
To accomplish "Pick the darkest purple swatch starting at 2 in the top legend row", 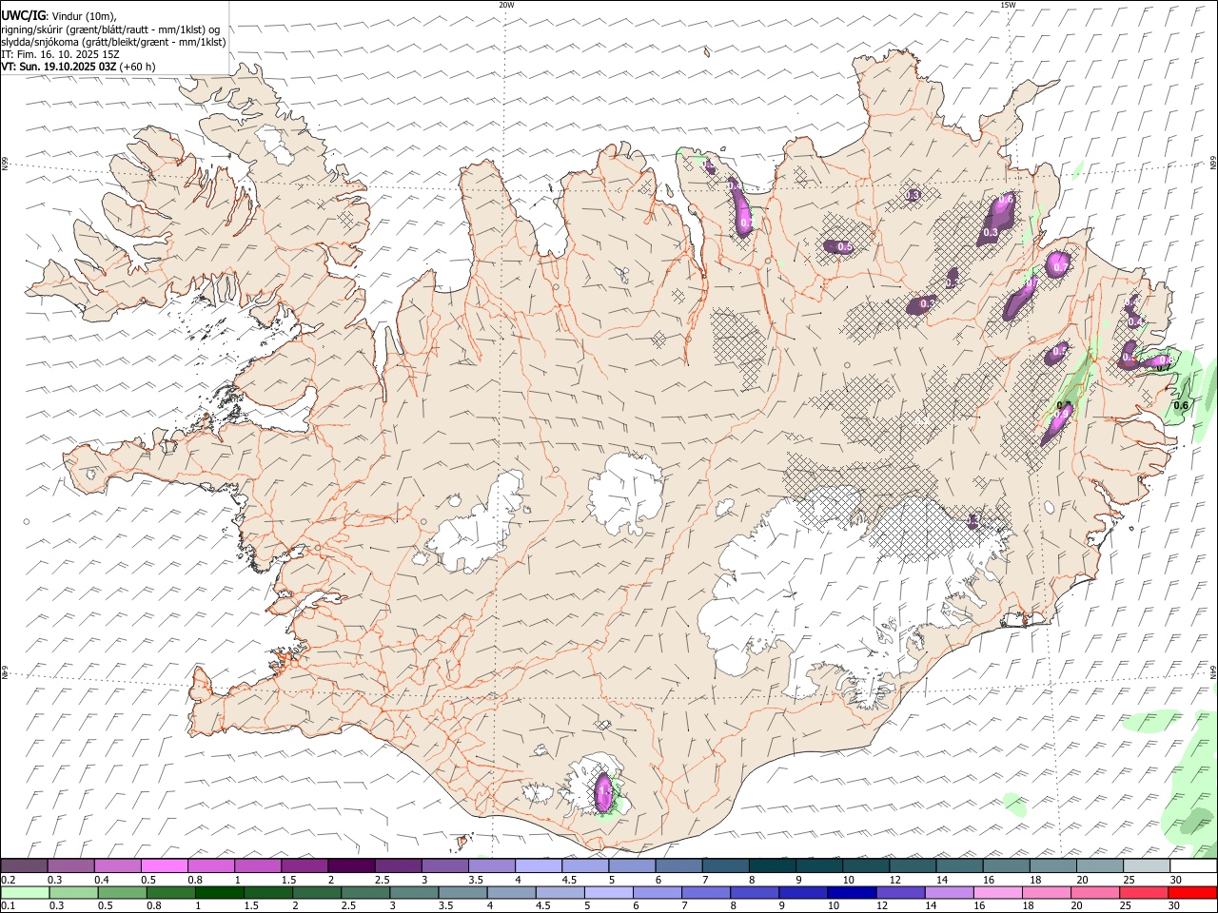I will click(350, 866).
